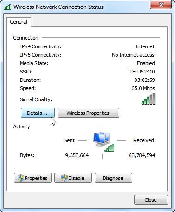175x212 pixels.
Task: Click the Signal Quality bars icon
Action: click(x=148, y=99)
